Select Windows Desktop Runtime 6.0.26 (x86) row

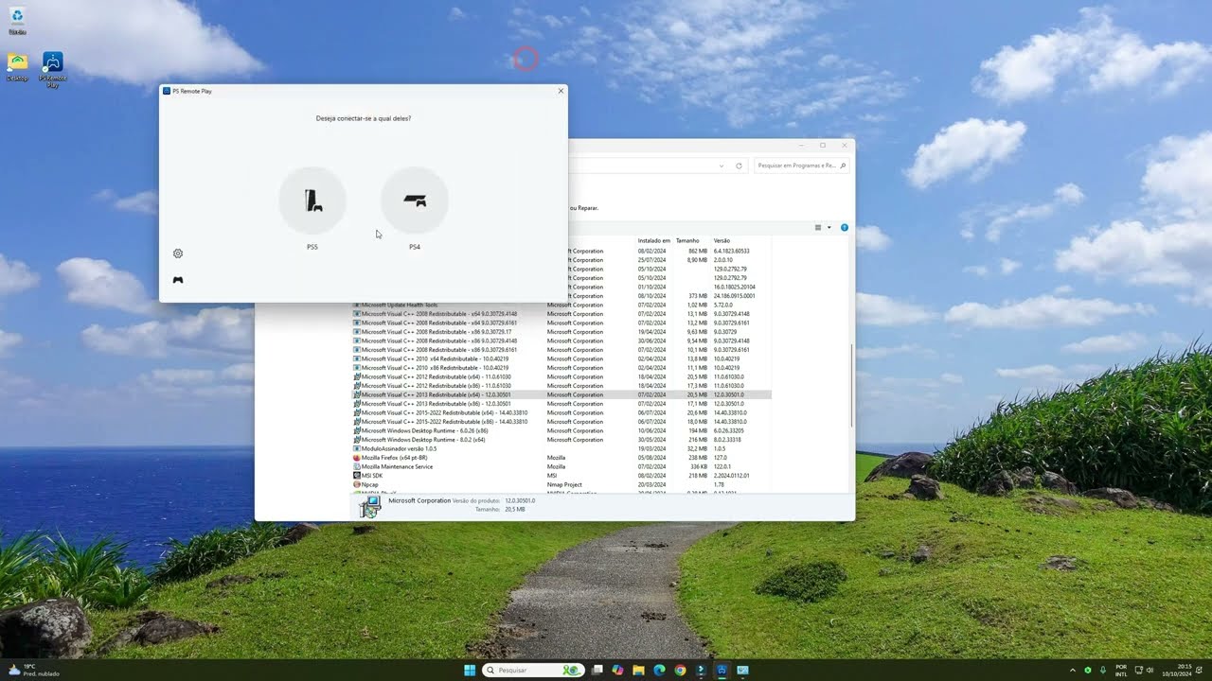tap(561, 430)
